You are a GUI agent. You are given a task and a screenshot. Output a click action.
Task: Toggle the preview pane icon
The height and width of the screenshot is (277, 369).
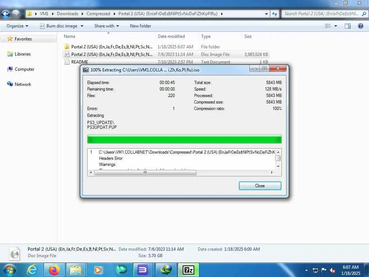(348, 26)
